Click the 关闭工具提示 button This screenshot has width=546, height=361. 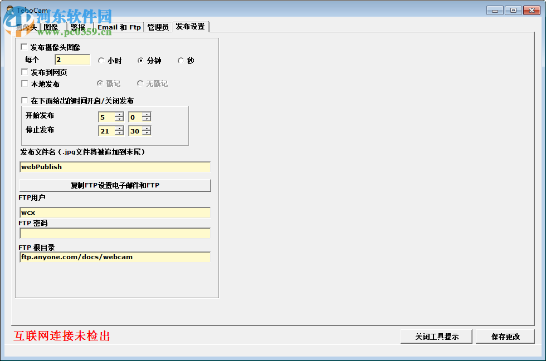437,337
